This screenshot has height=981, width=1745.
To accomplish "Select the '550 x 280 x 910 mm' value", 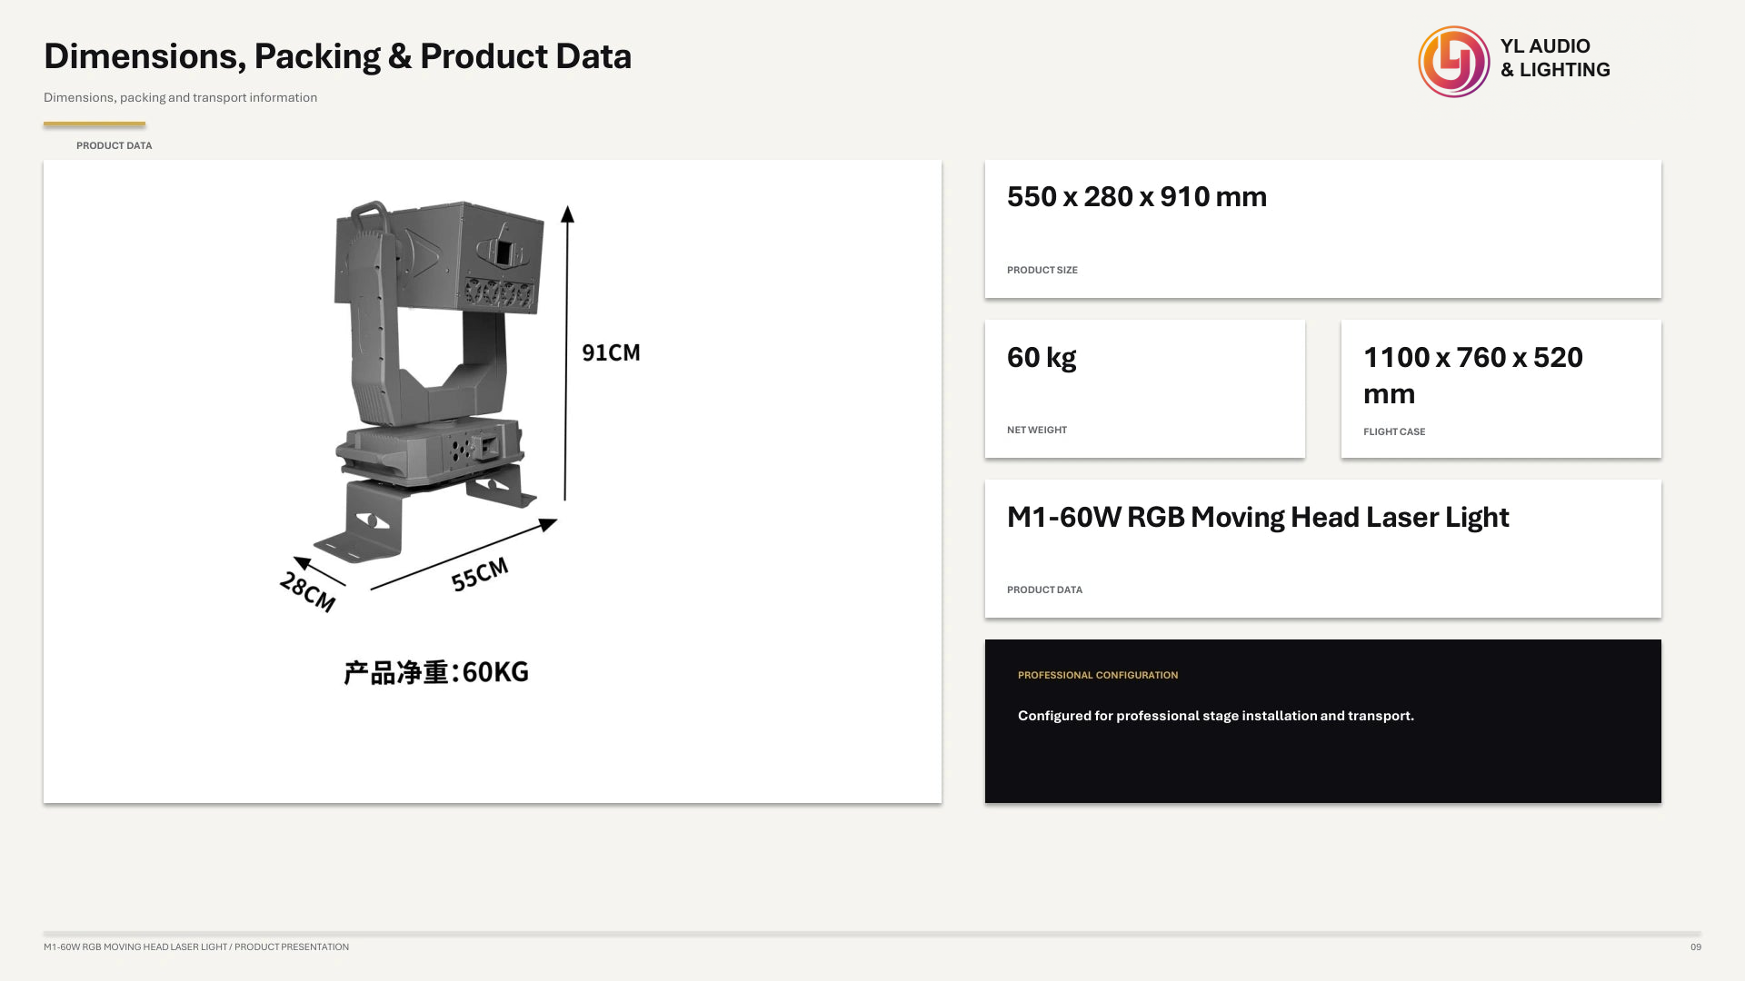I will [1136, 196].
